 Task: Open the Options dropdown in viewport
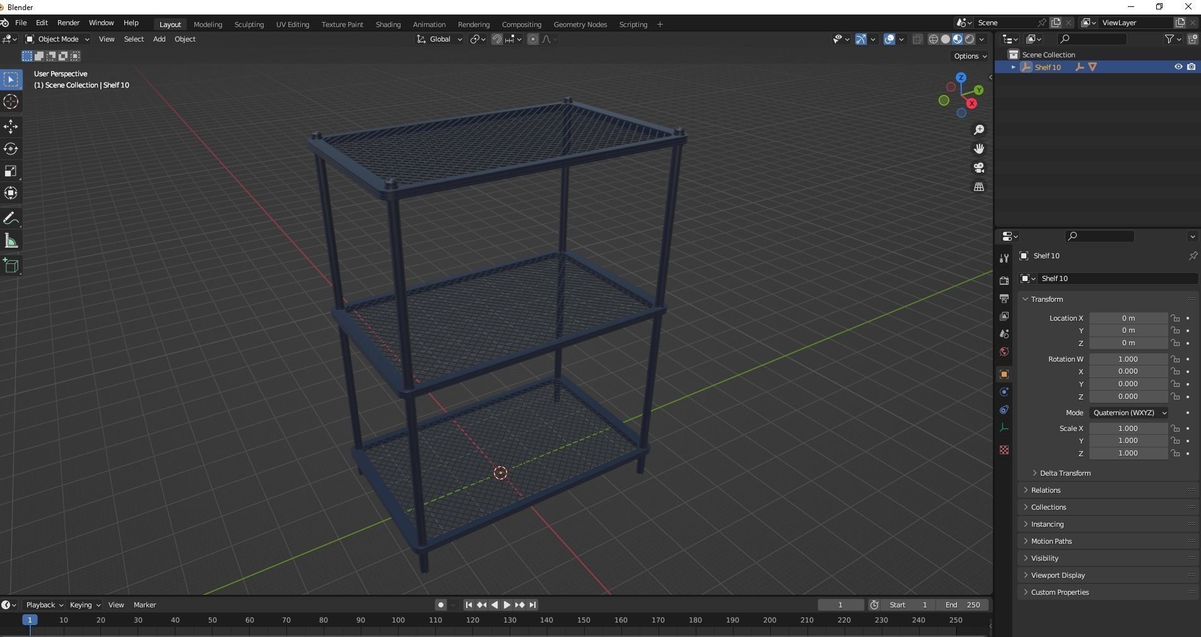pyautogui.click(x=970, y=56)
